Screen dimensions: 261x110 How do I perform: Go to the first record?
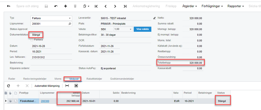96,6
